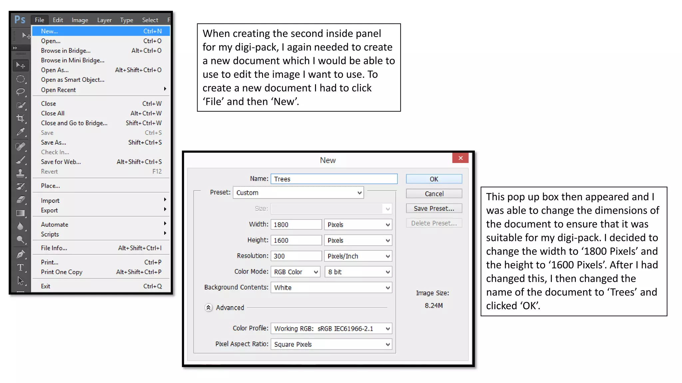Open the Preset dropdown showing Custom

coord(298,193)
